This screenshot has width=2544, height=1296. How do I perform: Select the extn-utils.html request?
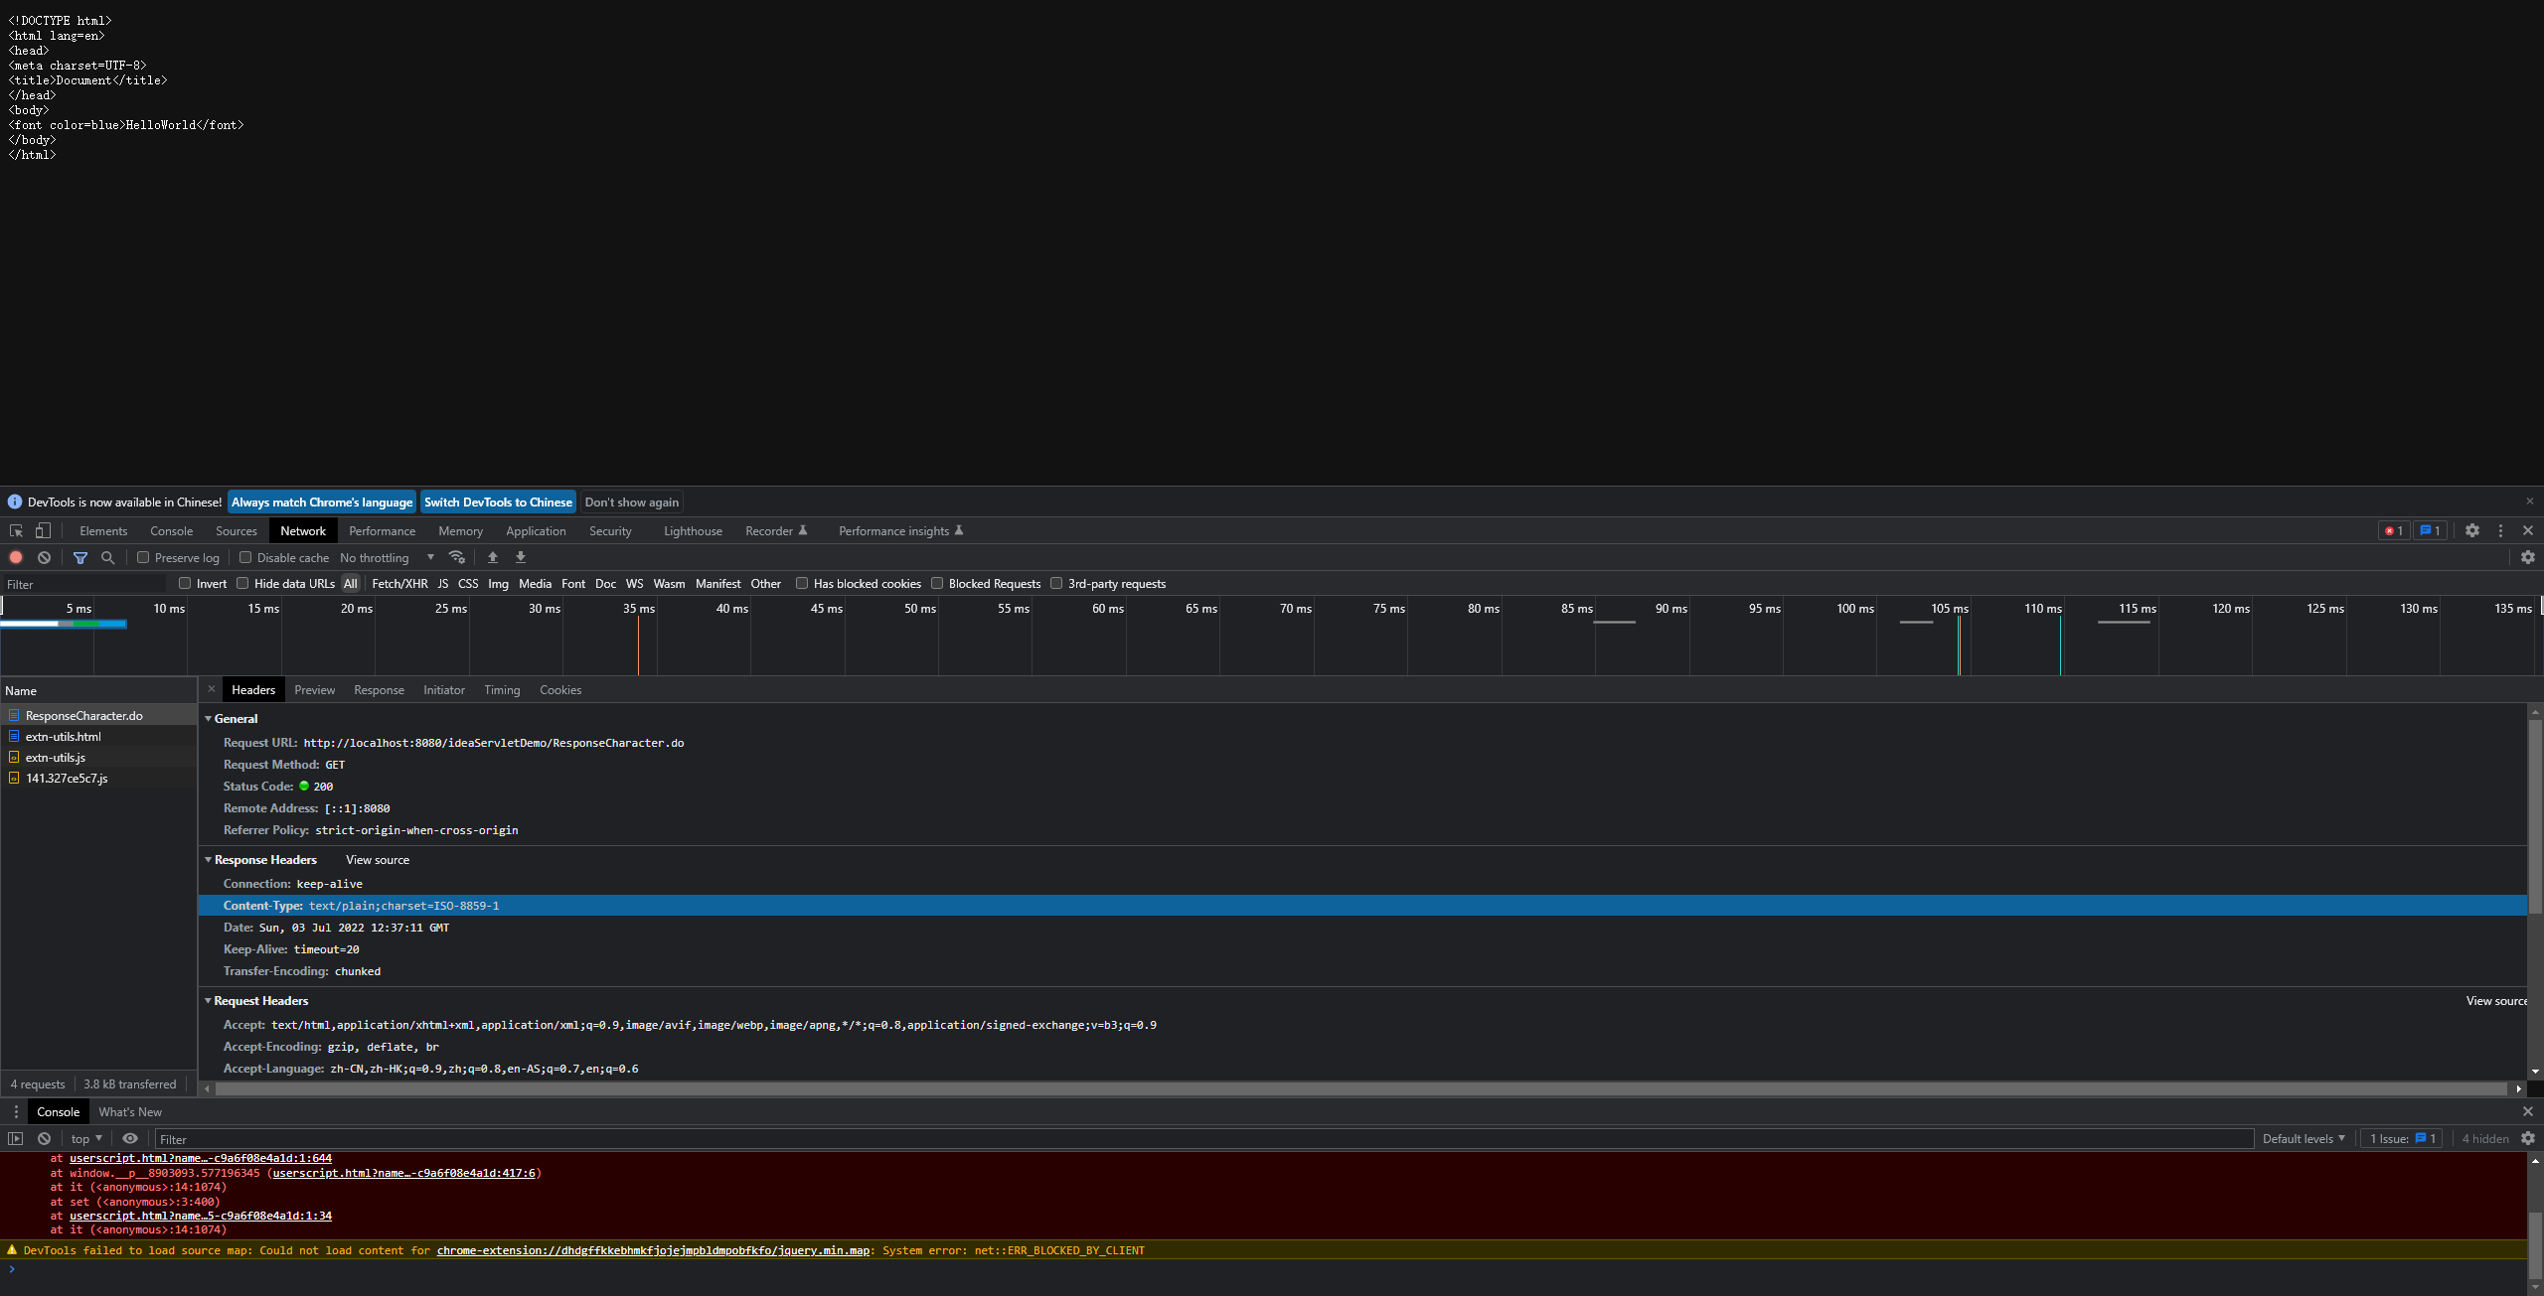[x=98, y=737]
